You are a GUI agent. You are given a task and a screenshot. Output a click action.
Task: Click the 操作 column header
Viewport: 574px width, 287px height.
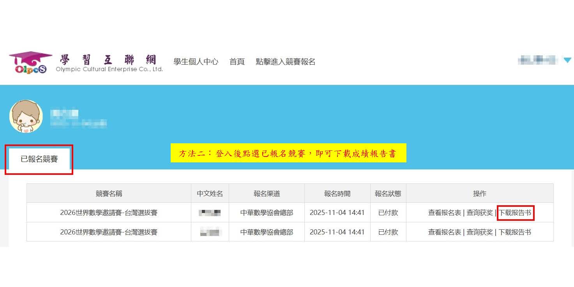479,194
